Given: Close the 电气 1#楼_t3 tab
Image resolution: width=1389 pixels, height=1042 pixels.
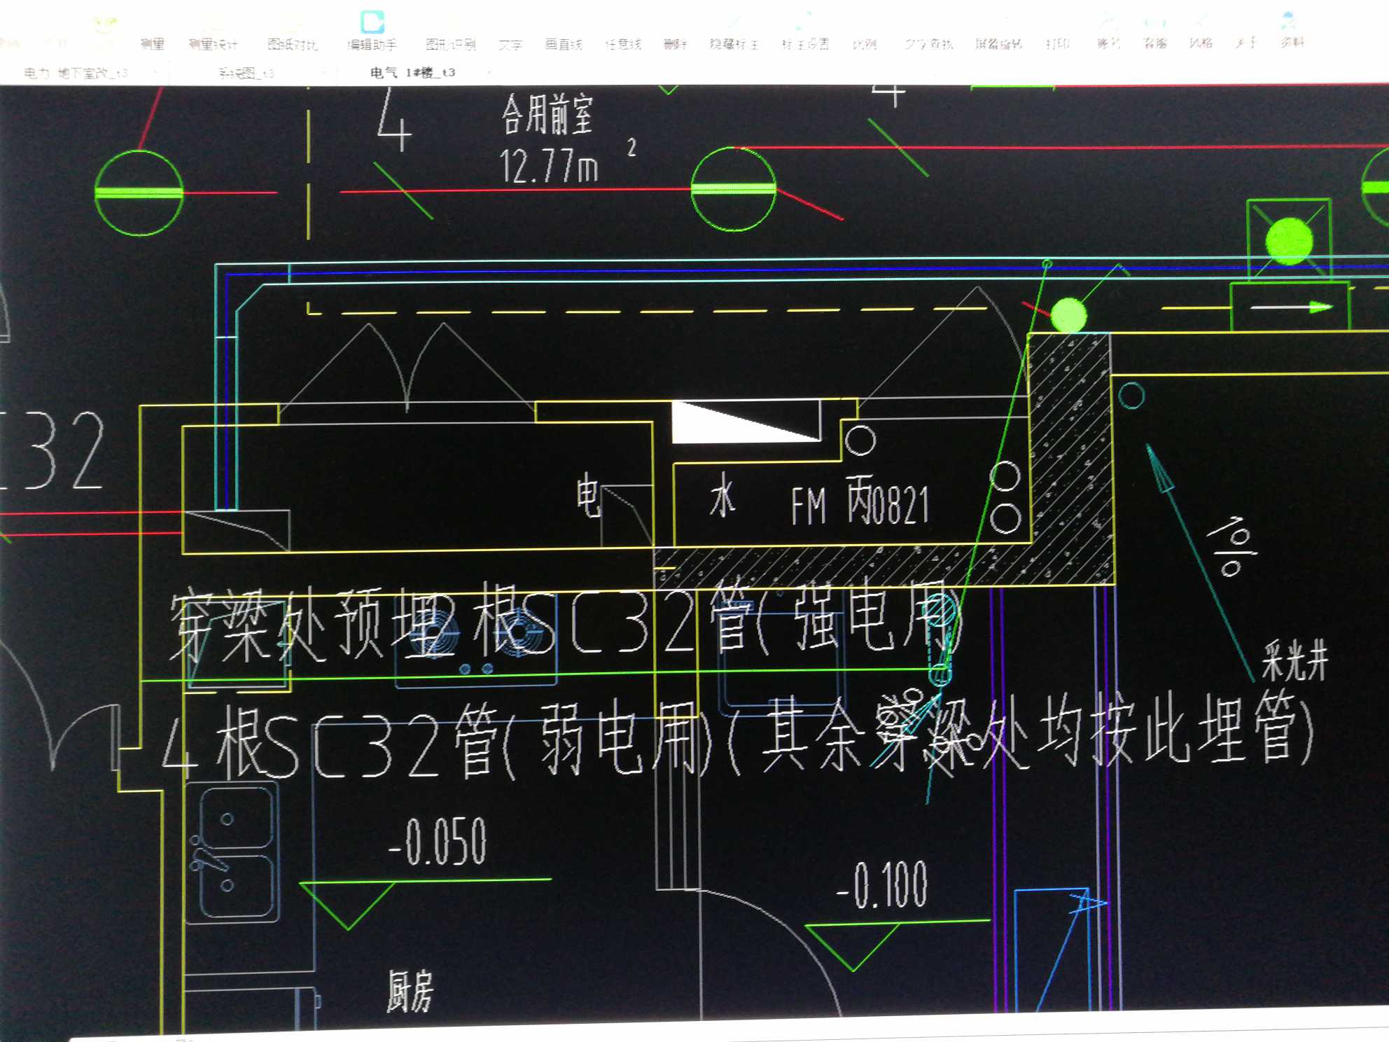Looking at the screenshot, I should (489, 72).
